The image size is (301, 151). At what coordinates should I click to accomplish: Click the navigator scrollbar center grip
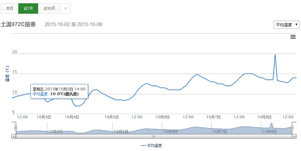154,136
